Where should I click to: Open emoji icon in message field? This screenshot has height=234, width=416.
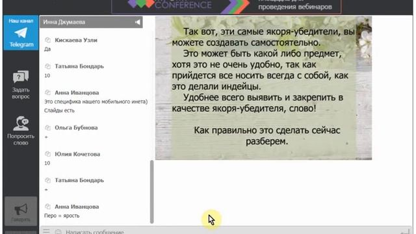pos(58,232)
